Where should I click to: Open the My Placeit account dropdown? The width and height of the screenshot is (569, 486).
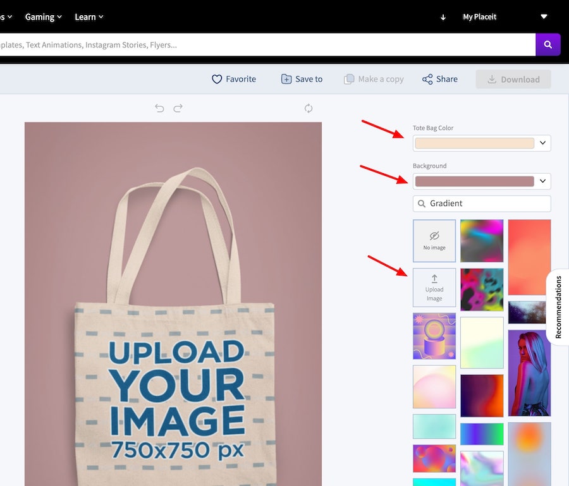(543, 16)
